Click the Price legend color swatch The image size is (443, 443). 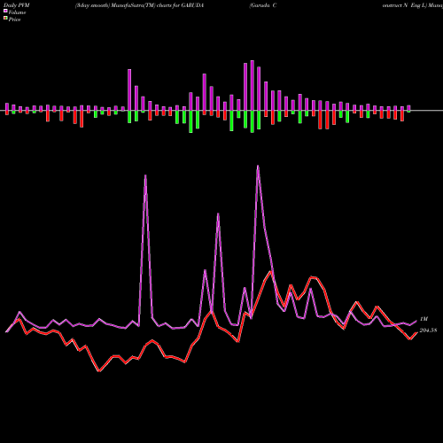(x=5, y=19)
